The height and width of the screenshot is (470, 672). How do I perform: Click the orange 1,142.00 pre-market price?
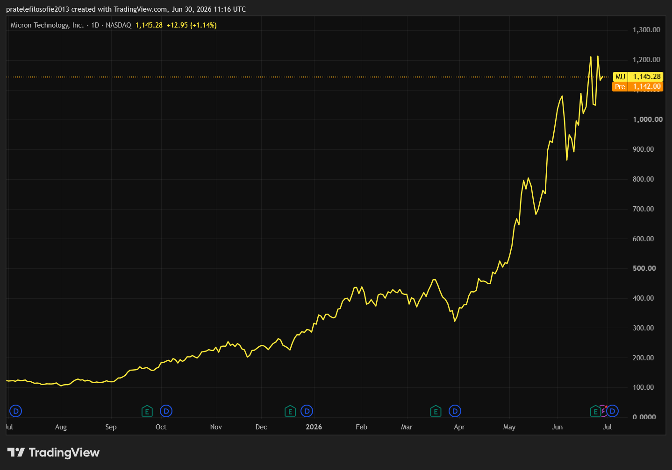pyautogui.click(x=646, y=86)
